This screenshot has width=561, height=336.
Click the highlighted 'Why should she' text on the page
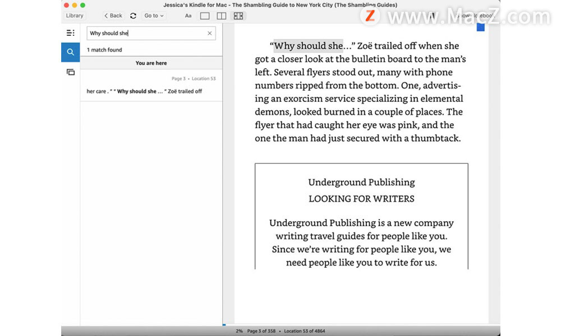point(309,46)
